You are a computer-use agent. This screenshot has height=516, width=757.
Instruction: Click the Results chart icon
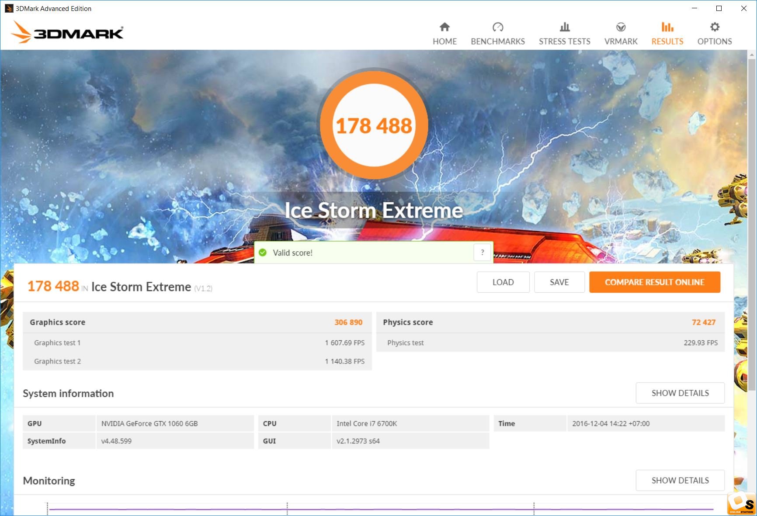[x=667, y=27]
